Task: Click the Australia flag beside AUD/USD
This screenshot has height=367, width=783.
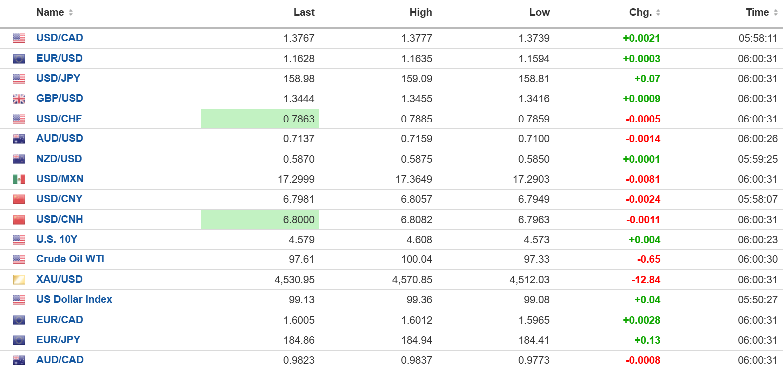Action: coord(19,139)
